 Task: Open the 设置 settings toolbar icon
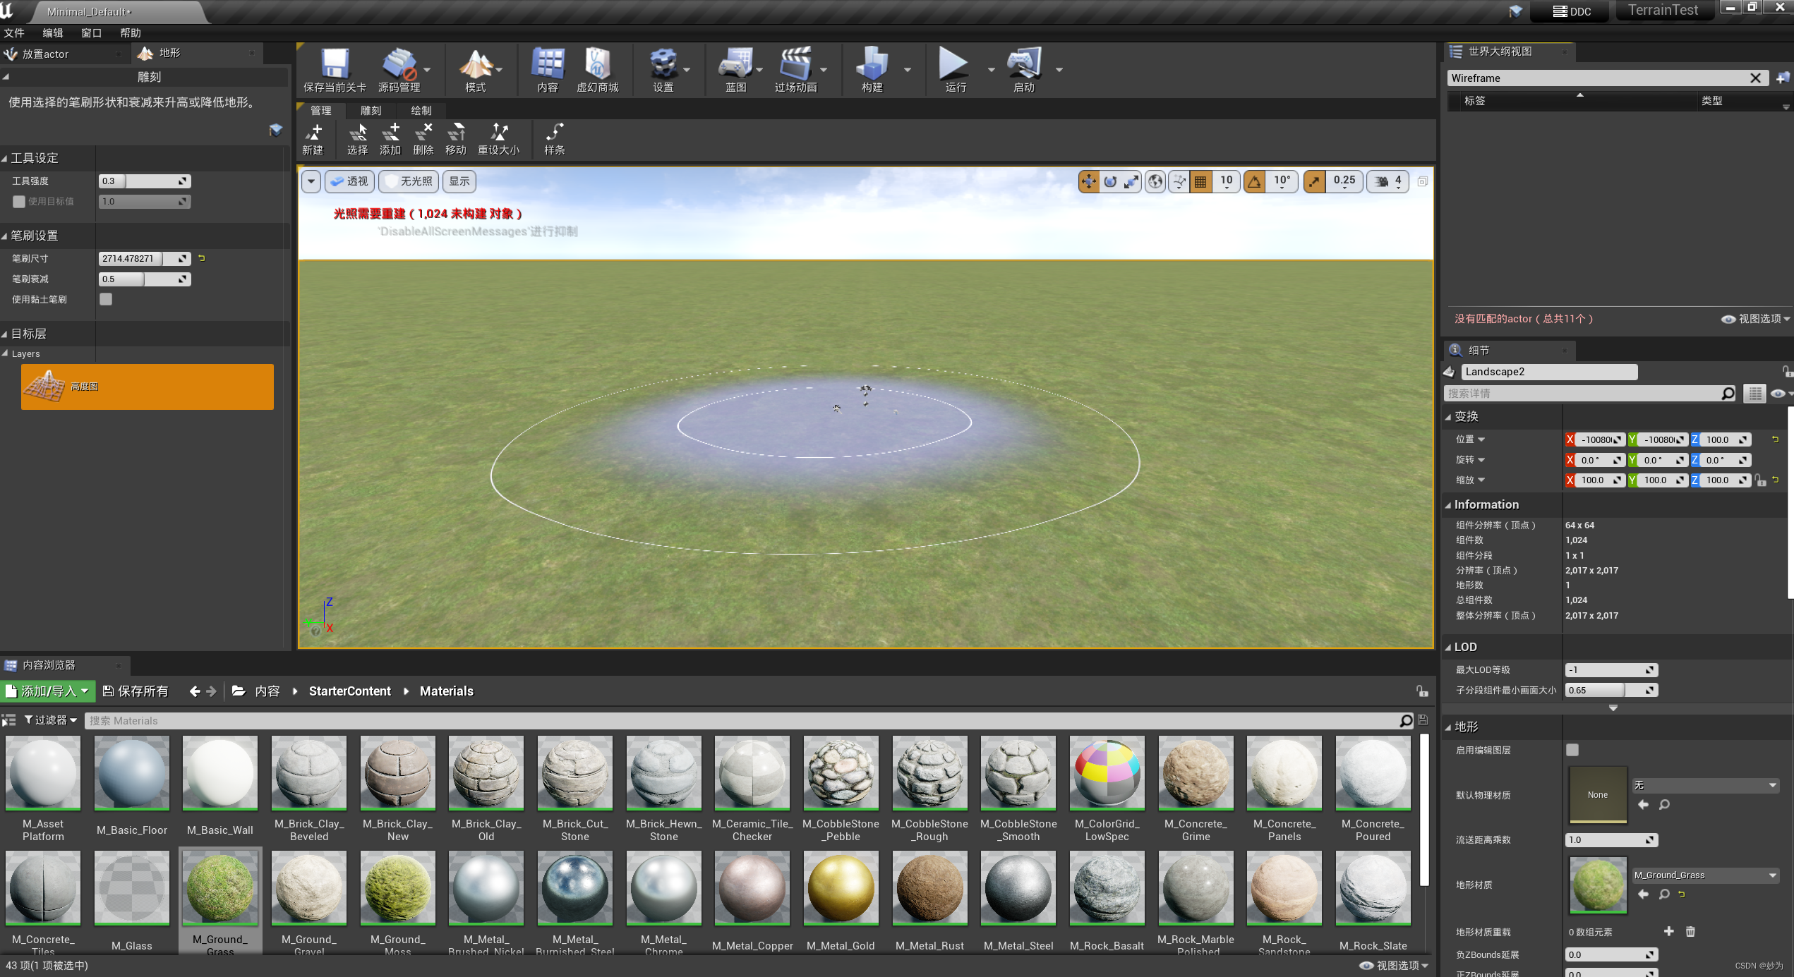tap(663, 70)
